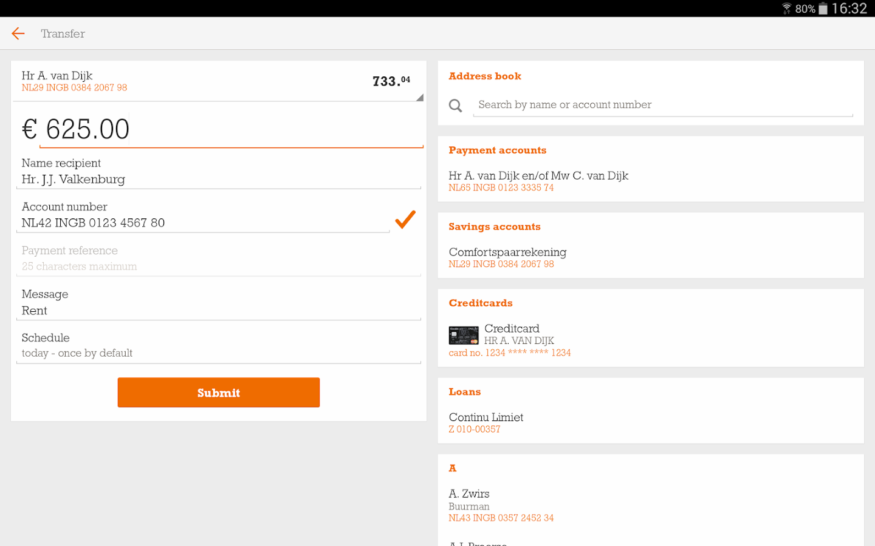Tap the creditcard thumbnail image

463,335
